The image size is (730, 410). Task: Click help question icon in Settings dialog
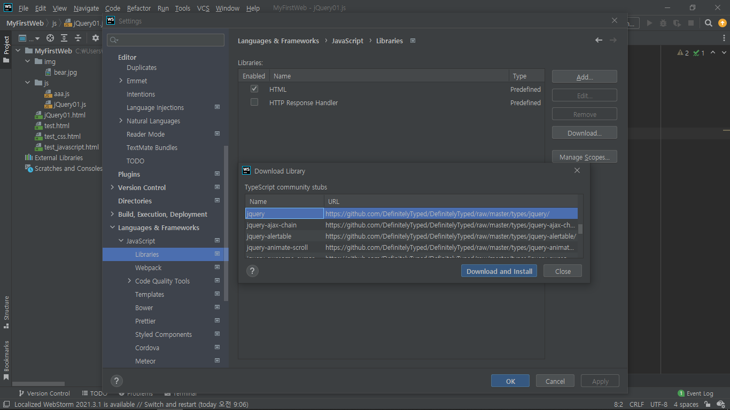(117, 381)
